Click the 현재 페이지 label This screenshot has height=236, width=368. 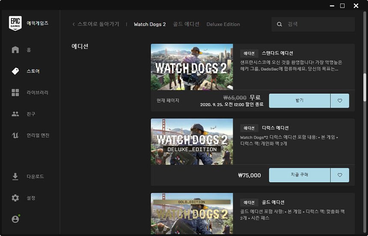pos(168,101)
